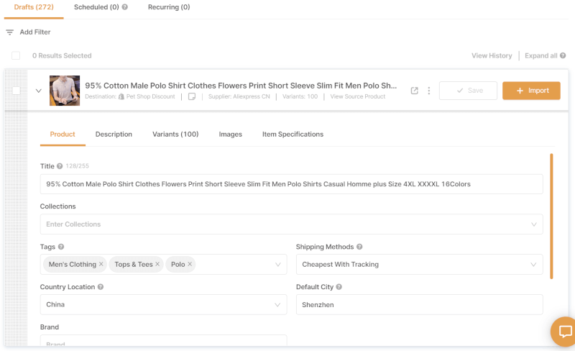Click the Shipping Methods help icon
This screenshot has width=575, height=351.
pyautogui.click(x=359, y=247)
